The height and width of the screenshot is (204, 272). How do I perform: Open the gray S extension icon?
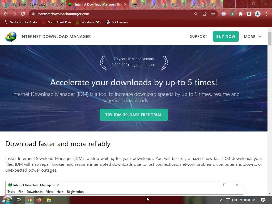click(x=232, y=14)
